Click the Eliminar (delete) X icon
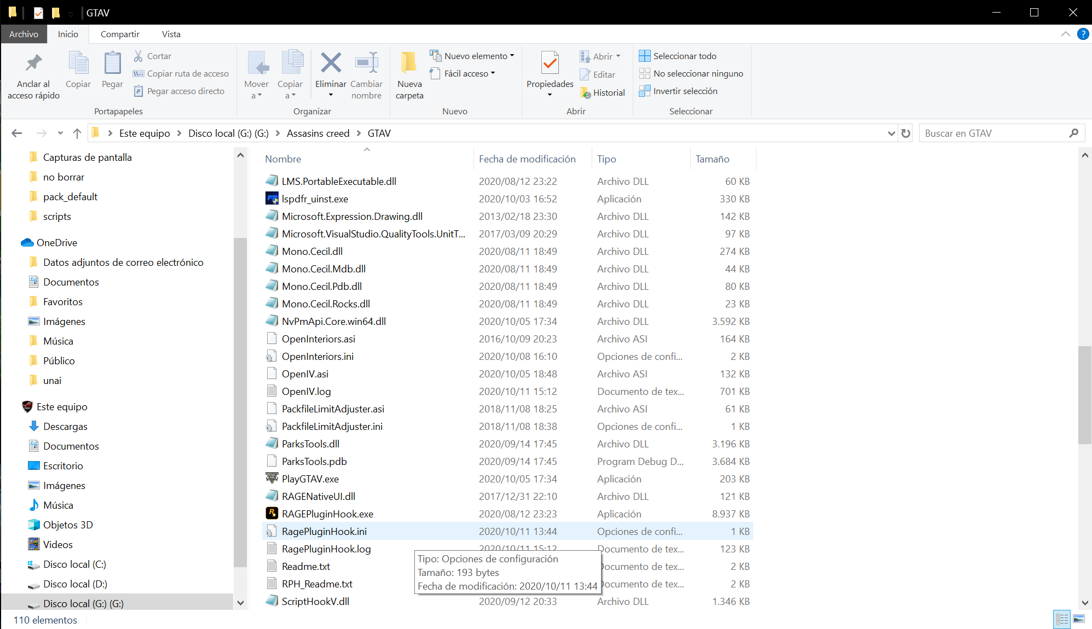 pos(331,63)
